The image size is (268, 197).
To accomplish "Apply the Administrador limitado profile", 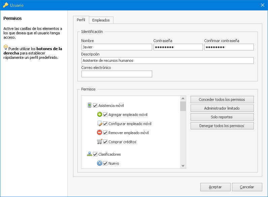I will coord(222,108).
